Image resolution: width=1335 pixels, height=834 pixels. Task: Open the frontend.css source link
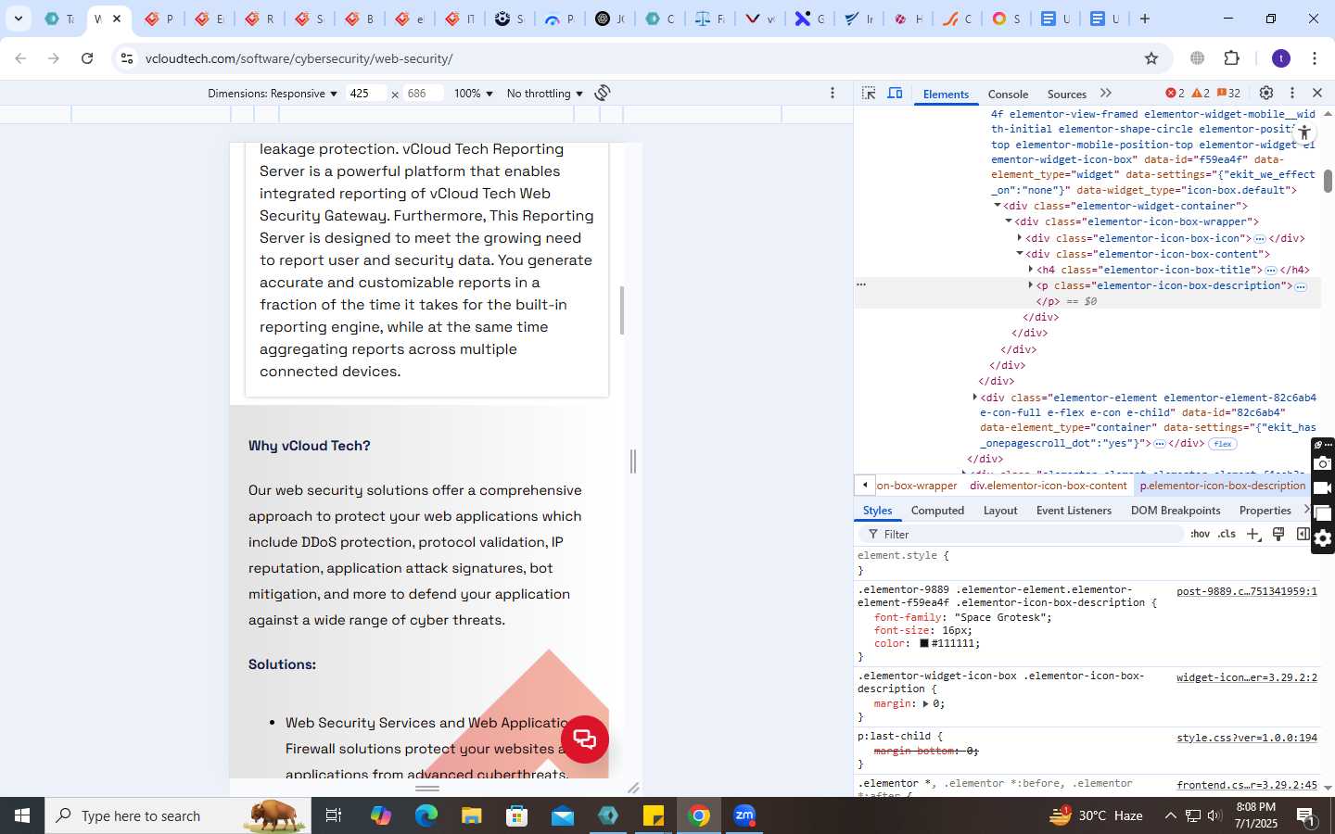[1246, 785]
